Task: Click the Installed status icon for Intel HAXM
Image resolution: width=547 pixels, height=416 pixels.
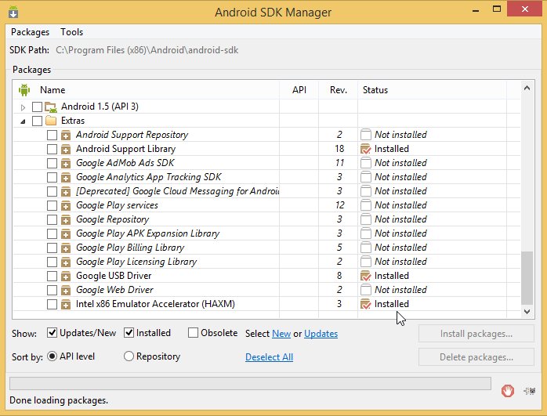Action: (x=366, y=304)
